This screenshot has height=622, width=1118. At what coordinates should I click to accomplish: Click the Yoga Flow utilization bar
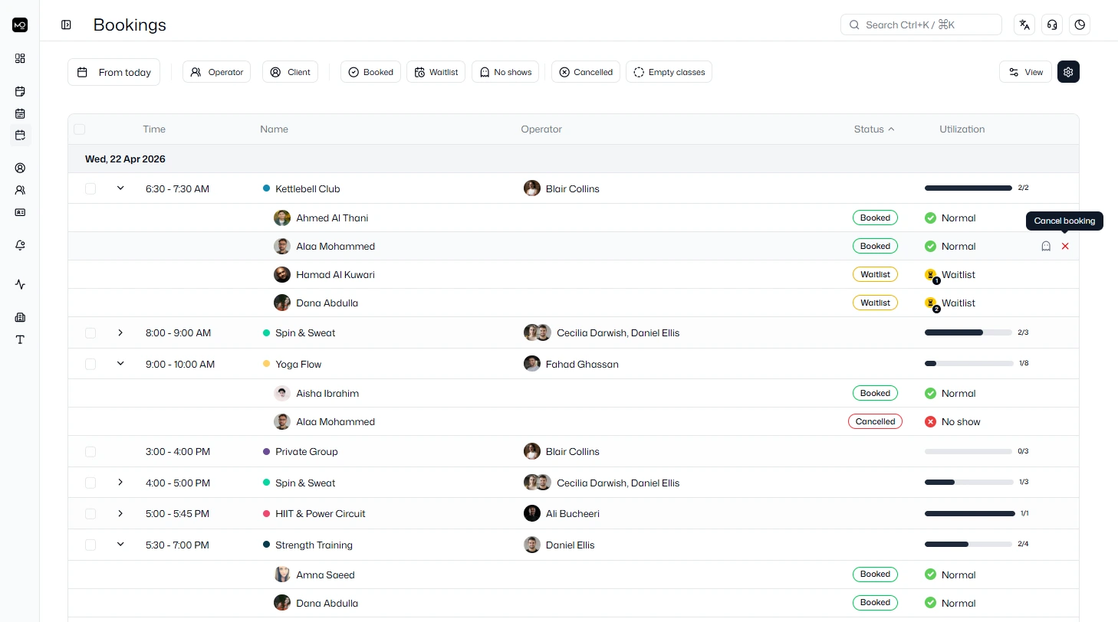click(968, 363)
